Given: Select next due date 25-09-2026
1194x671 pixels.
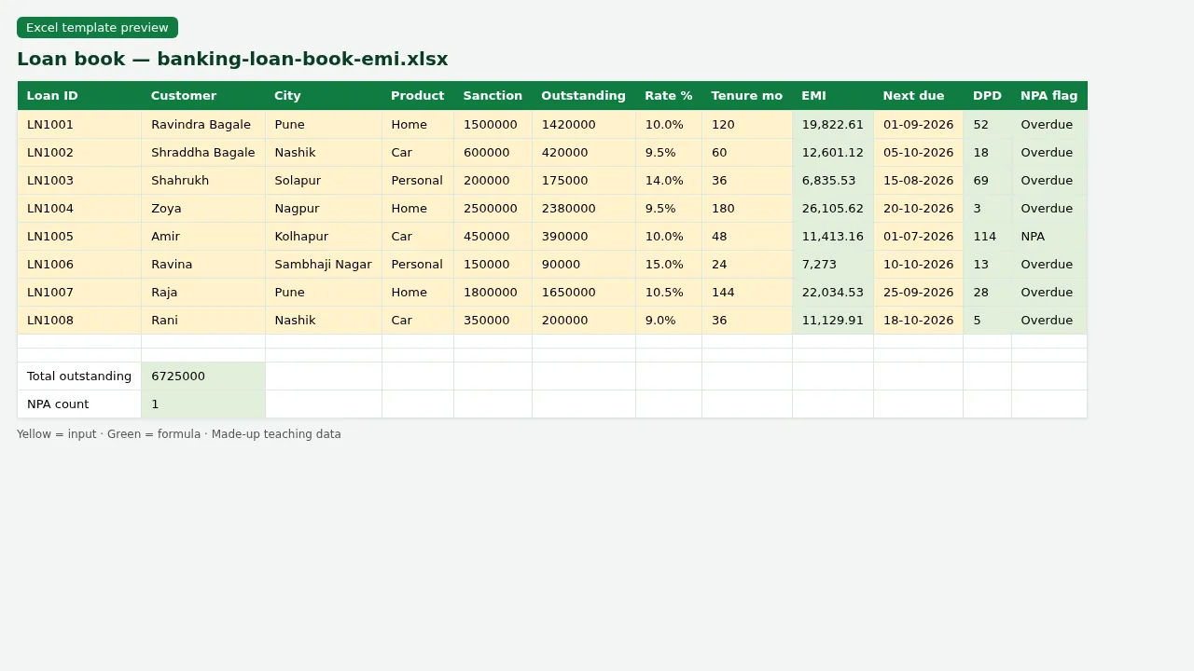Looking at the screenshot, I should 919,293.
